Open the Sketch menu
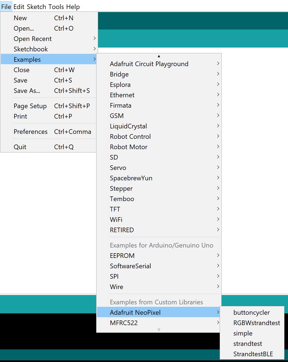This screenshot has width=288, height=362. [x=37, y=7]
